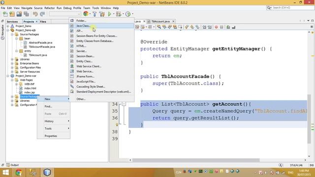Screen dimensions: 315x177
Task: Click the green Run Project icon
Action: (109, 14)
